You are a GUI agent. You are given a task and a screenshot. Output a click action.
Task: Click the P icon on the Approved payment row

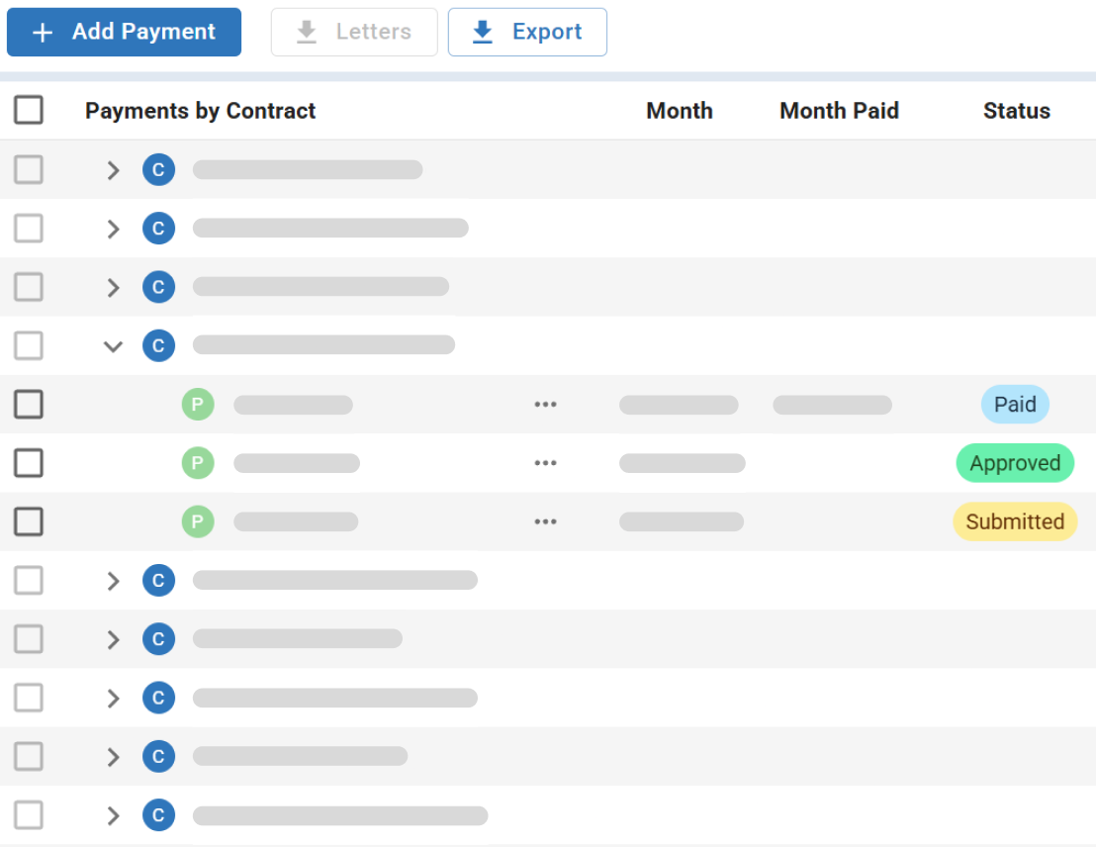coord(198,462)
